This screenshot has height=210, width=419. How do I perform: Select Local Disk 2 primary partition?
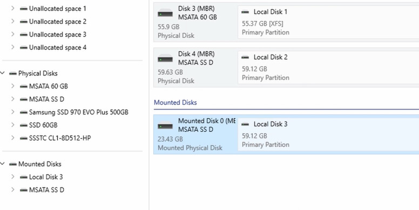tap(328, 67)
